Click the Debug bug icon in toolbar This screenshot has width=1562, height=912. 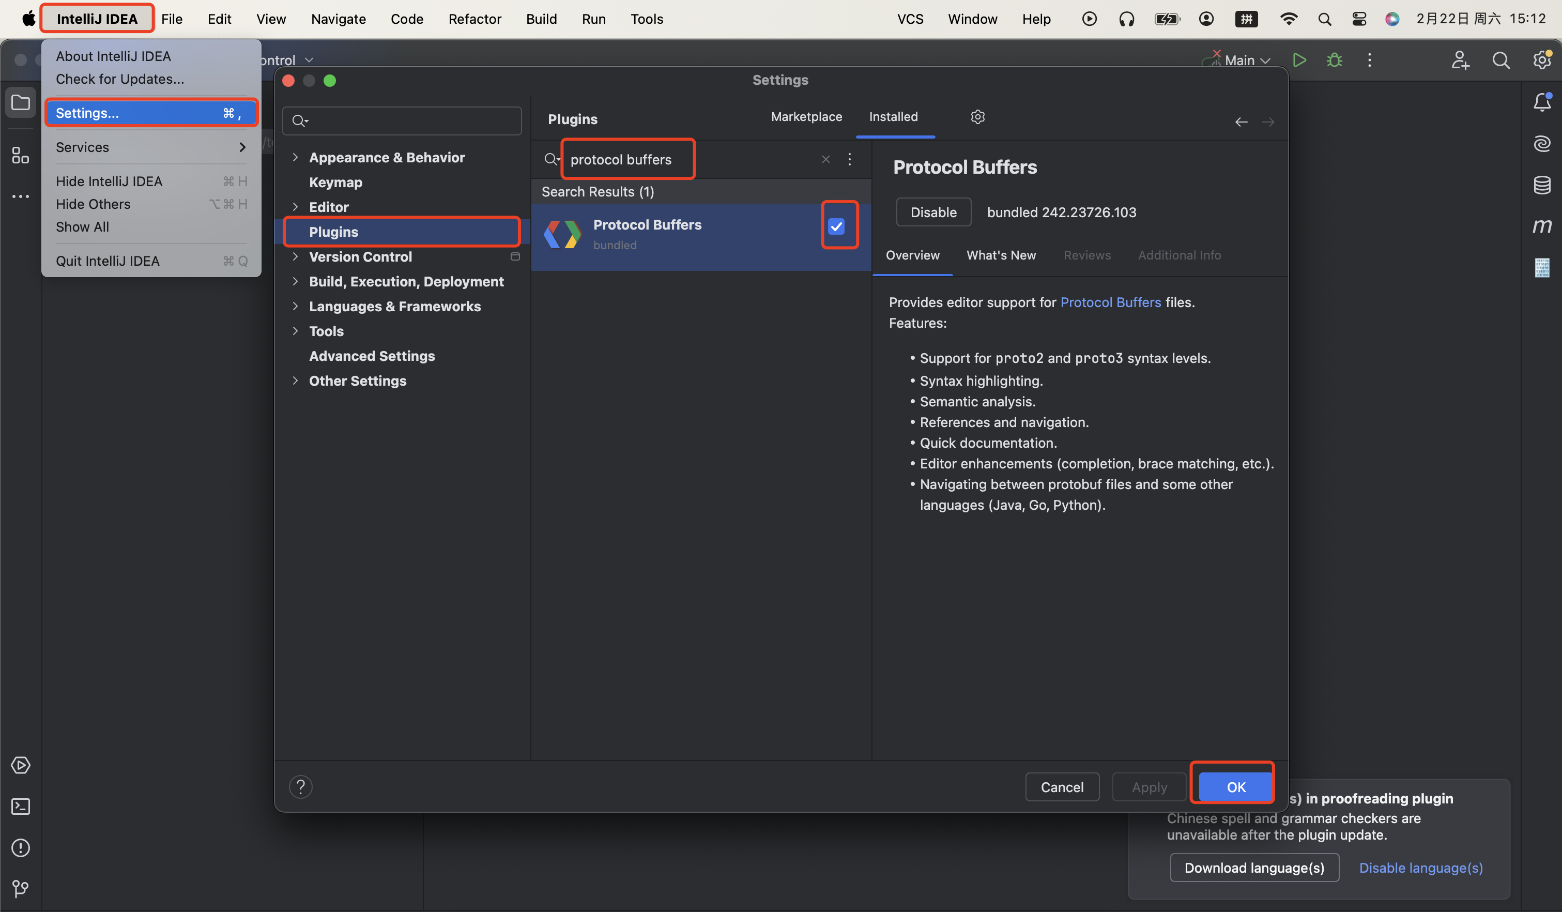click(x=1335, y=60)
